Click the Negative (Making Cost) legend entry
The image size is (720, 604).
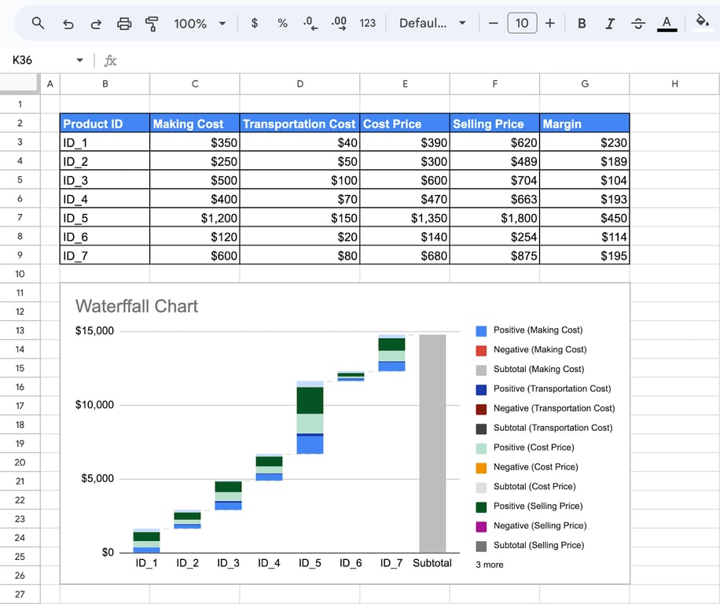(531, 349)
